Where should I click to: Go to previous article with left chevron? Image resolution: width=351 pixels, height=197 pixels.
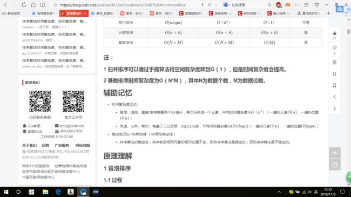point(334,97)
